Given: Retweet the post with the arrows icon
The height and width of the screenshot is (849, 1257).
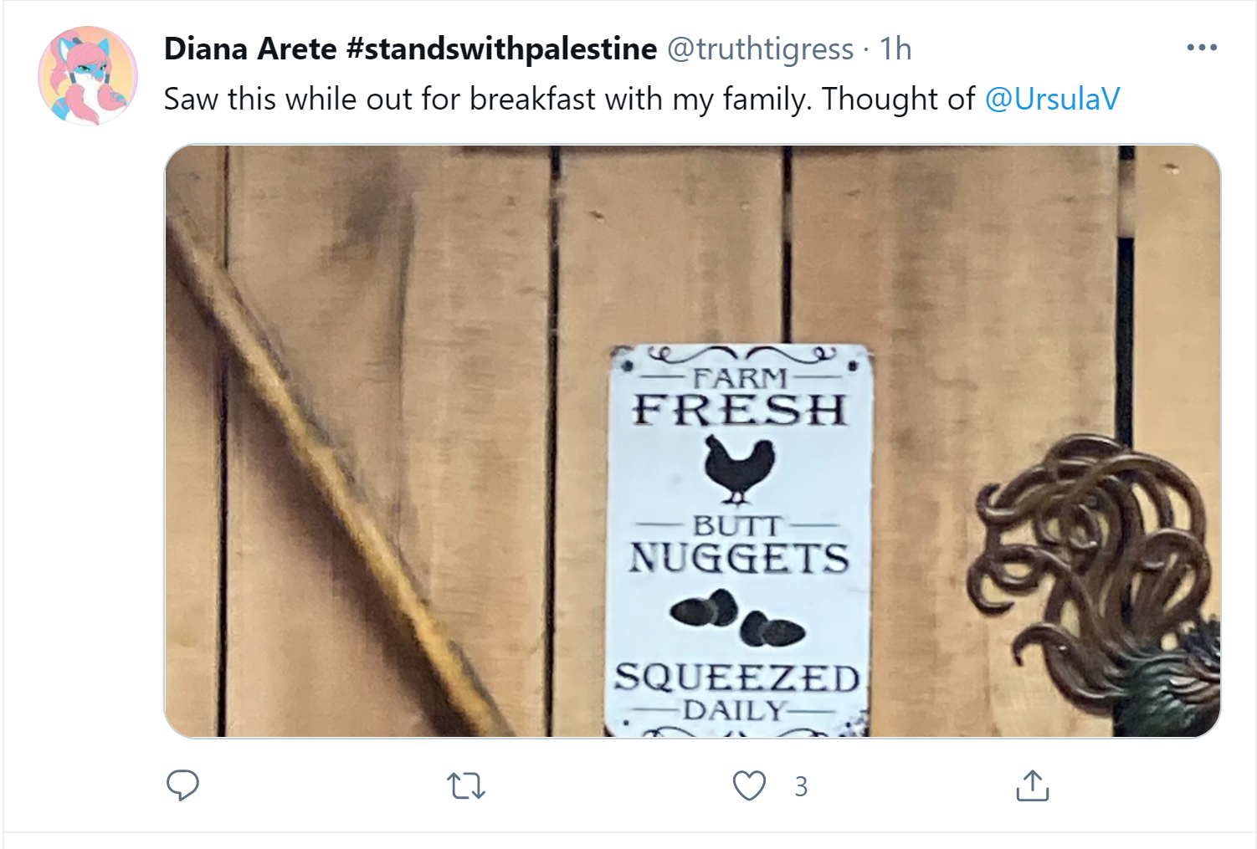Looking at the screenshot, I should pos(466,786).
